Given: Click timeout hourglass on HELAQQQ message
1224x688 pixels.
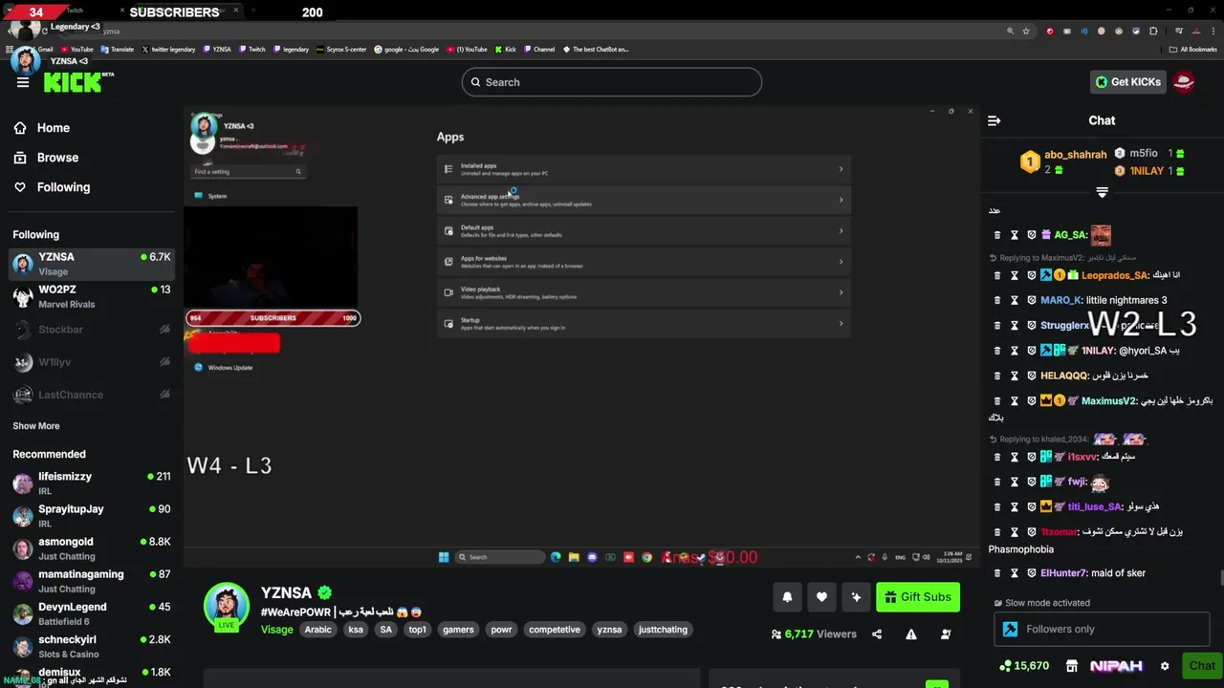Looking at the screenshot, I should pyautogui.click(x=1015, y=376).
